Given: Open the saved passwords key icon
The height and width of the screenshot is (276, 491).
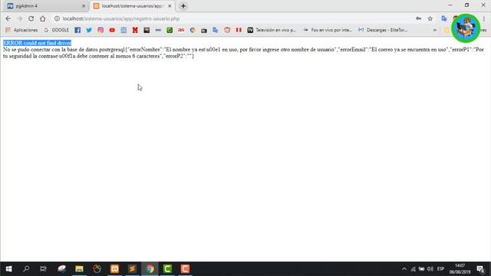Looking at the screenshot, I should [x=419, y=18].
